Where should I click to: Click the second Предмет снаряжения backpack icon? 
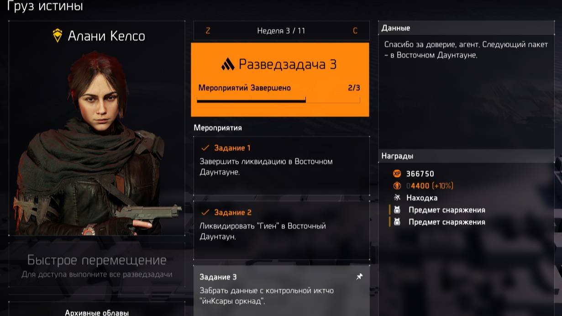click(x=397, y=222)
